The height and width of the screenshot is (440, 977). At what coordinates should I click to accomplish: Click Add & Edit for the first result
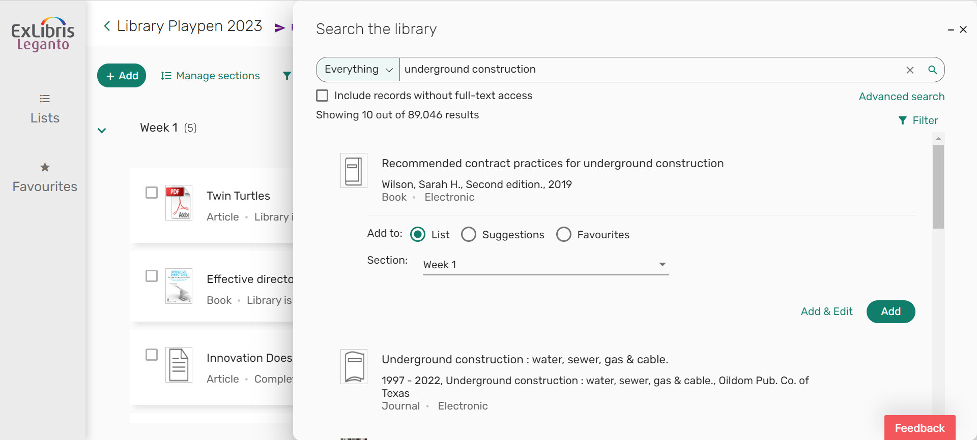826,311
